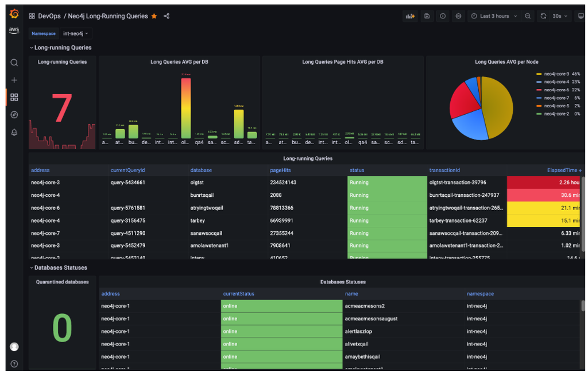This screenshot has height=372, width=588.
Task: Open the int-neo4j namespace dropdown
Action: coord(75,33)
